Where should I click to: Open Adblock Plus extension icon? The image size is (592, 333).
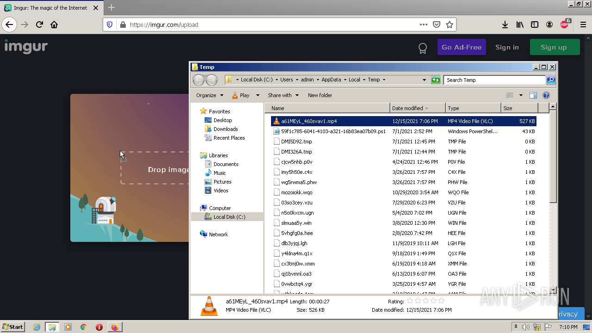[565, 24]
